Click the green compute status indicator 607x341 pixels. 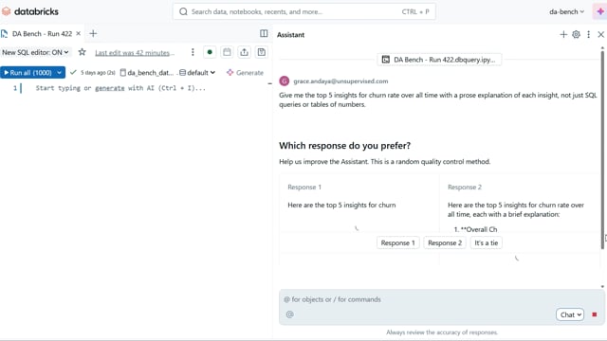pos(210,52)
